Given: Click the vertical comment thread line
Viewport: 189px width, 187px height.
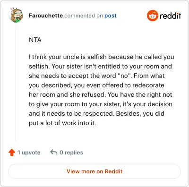Looking at the screenshot, I should (x=16, y=82).
